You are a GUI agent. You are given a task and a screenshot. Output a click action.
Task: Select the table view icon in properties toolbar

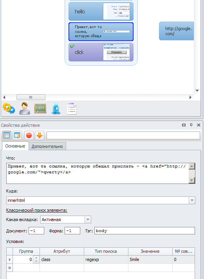coord(7,135)
